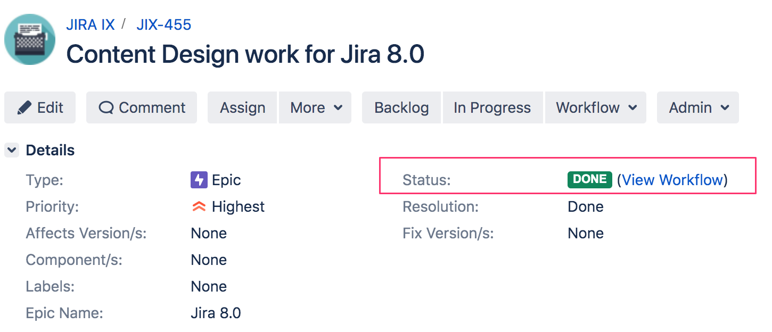The image size is (772, 332).
Task: Click the Epic Name value Jira 8.0
Action: (x=216, y=313)
